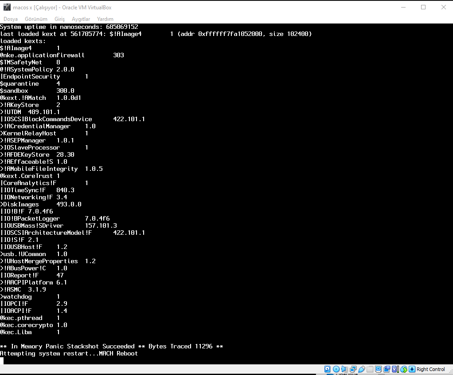This screenshot has width=453, height=375.
Task: Maximize the VirtualBox VM window
Action: click(x=423, y=7)
